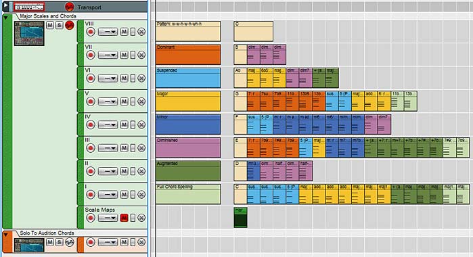Viewport: 473px width, 257px height.
Task: Open lane V type dropdown
Action: [108, 101]
